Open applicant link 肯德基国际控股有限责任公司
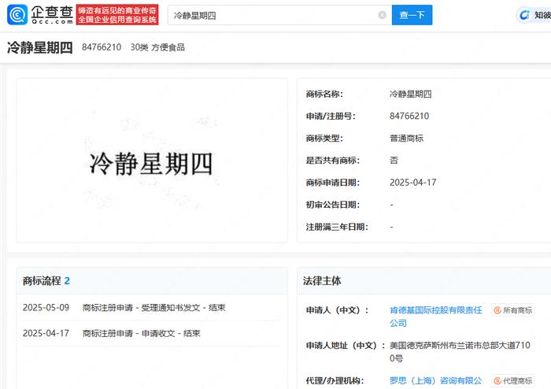 click(436, 317)
